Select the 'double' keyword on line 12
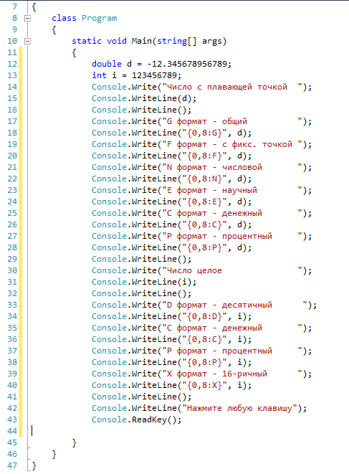This screenshot has height=474, width=349. coord(107,64)
